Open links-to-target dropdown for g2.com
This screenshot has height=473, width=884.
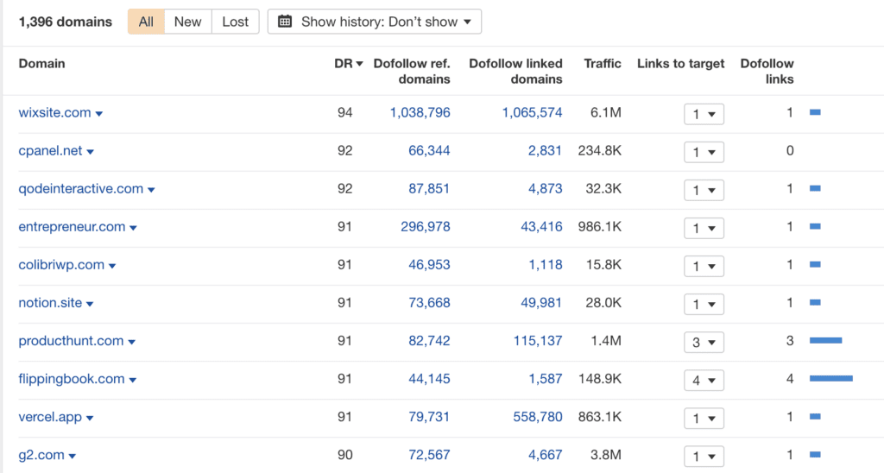(704, 456)
